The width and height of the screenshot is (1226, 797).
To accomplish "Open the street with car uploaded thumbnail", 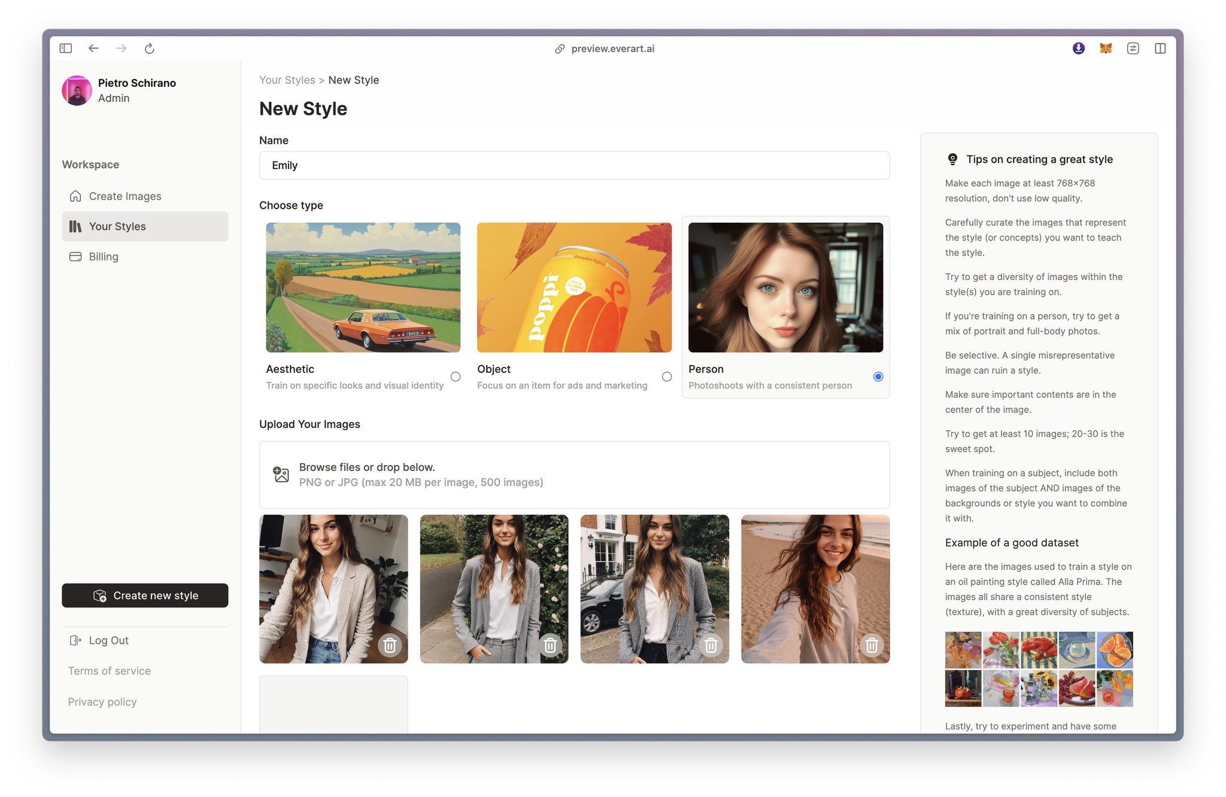I will pos(655,589).
